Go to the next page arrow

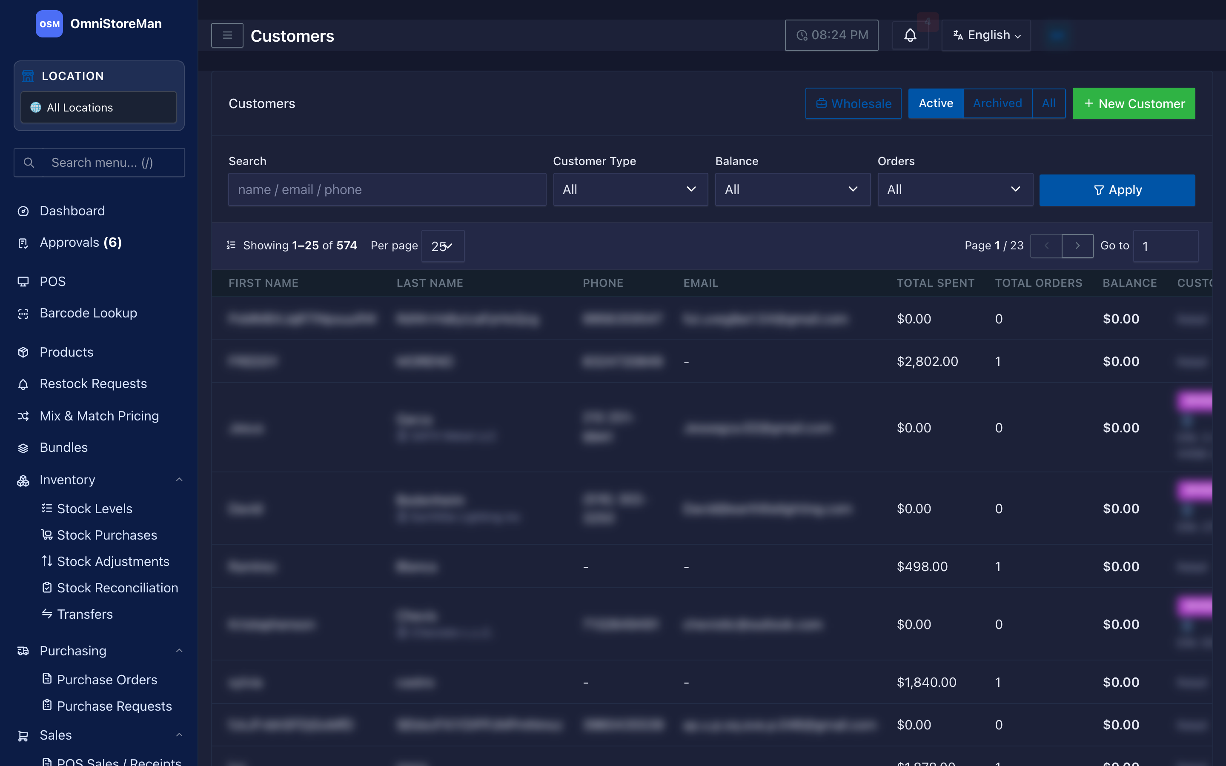click(1077, 246)
